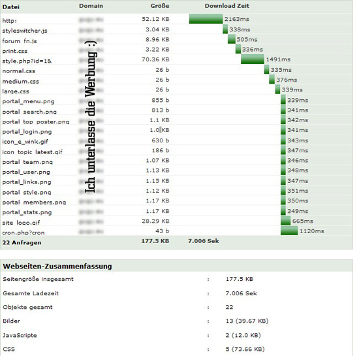Click the Domain column header
Screen dimensions: 359x356
(91, 6)
